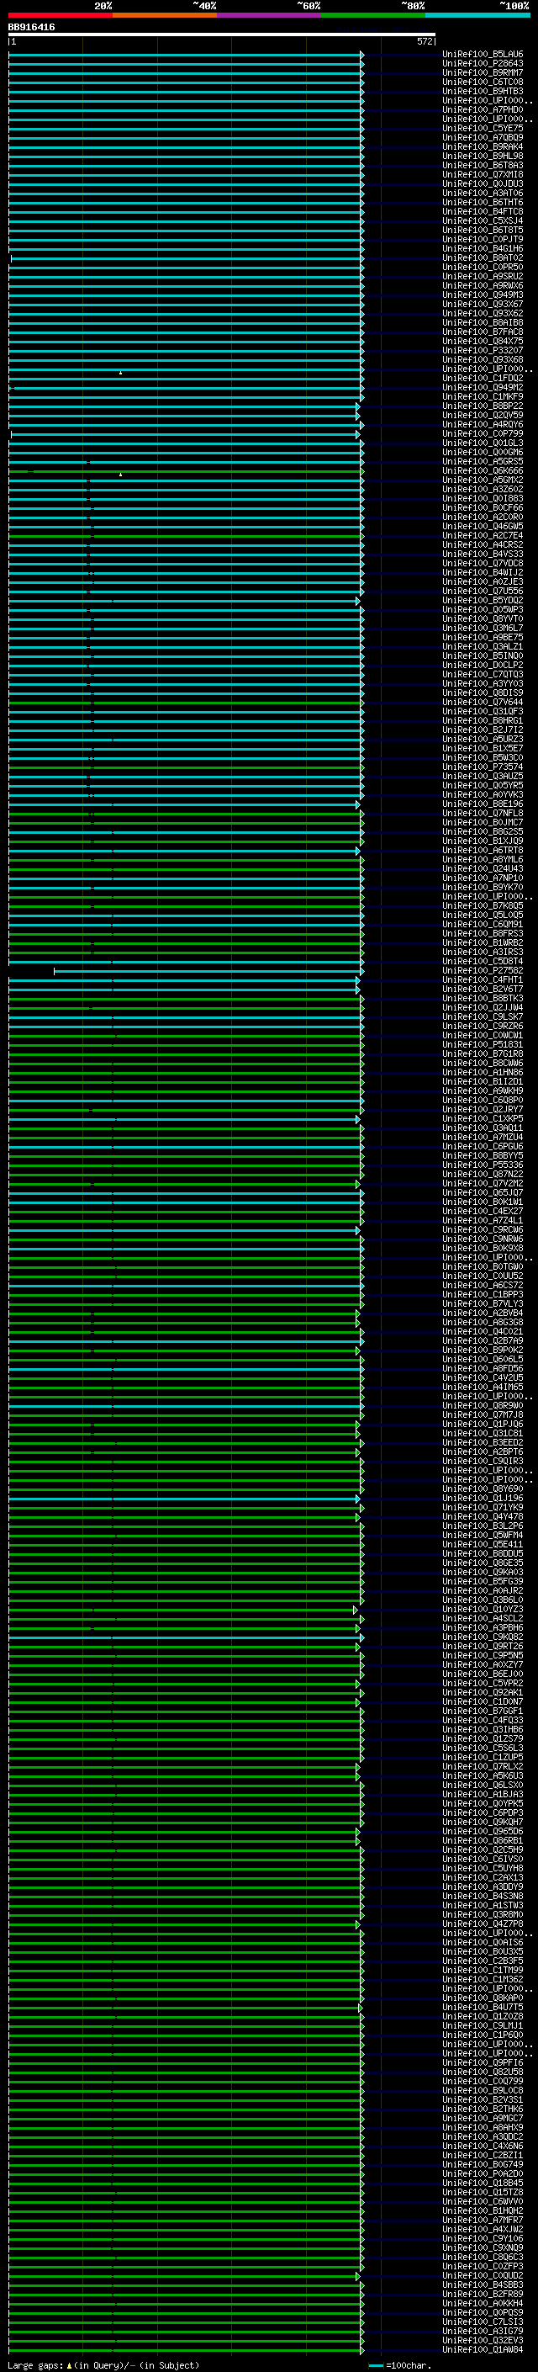Select the hit label UniRef100_C4X6N6
Image resolution: width=538 pixels, height=2372 pixels.
(483, 2146)
